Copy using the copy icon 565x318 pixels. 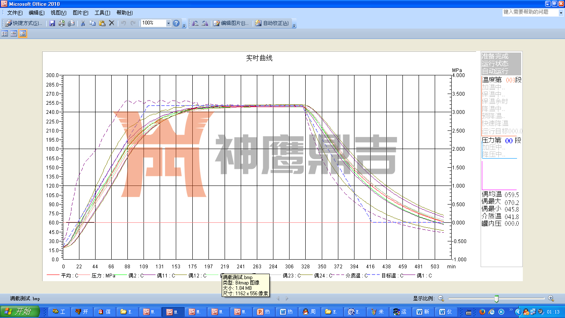pyautogui.click(x=93, y=23)
